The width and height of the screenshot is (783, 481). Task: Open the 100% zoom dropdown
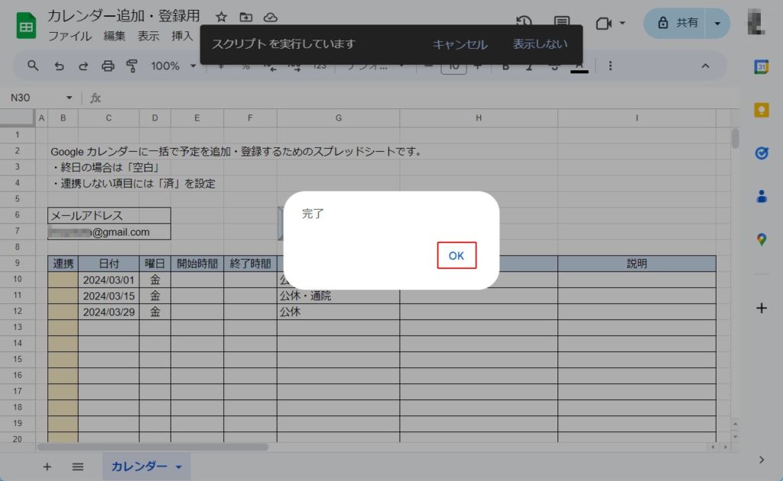tap(173, 66)
